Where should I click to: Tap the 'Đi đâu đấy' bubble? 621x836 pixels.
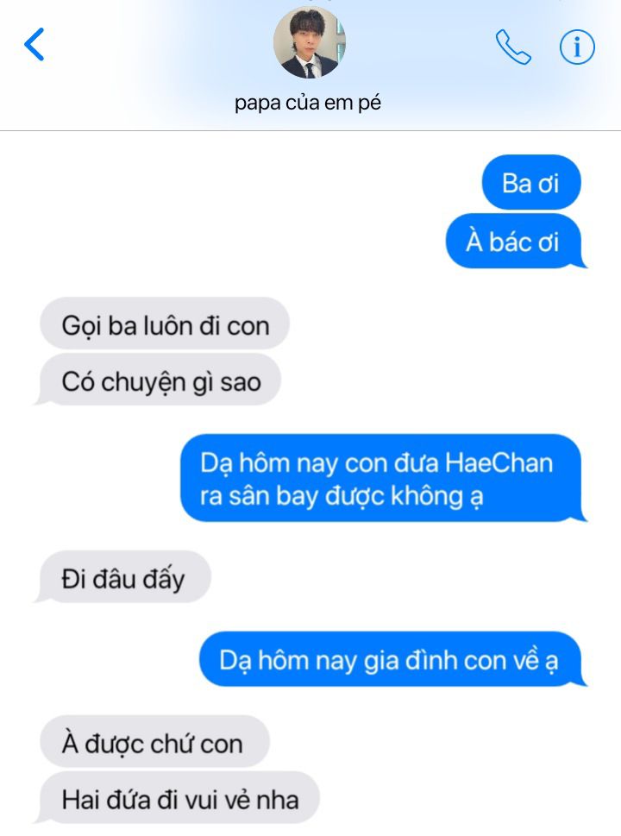click(x=122, y=577)
